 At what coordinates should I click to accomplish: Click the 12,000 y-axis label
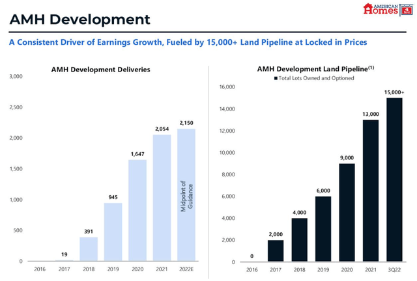point(227,131)
